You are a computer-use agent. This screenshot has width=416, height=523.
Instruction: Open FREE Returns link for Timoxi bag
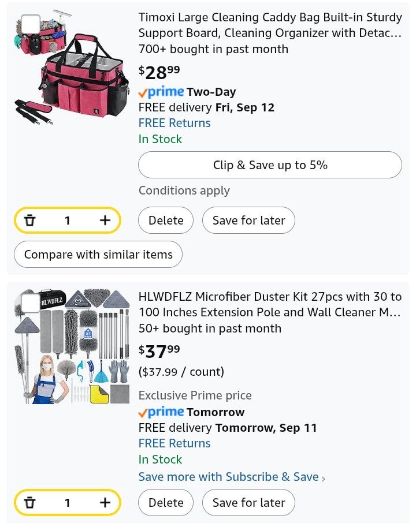(x=174, y=123)
